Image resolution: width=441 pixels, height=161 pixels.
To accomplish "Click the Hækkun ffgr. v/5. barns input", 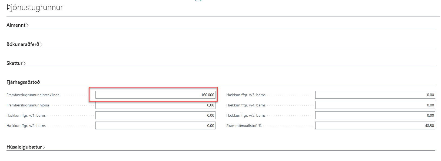I will tap(375, 115).
